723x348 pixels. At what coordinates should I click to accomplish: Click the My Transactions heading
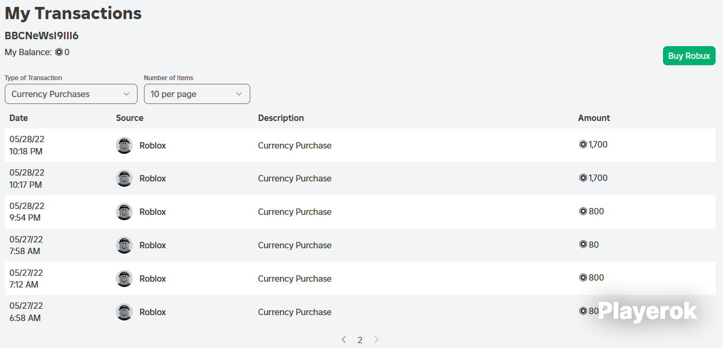pos(73,13)
